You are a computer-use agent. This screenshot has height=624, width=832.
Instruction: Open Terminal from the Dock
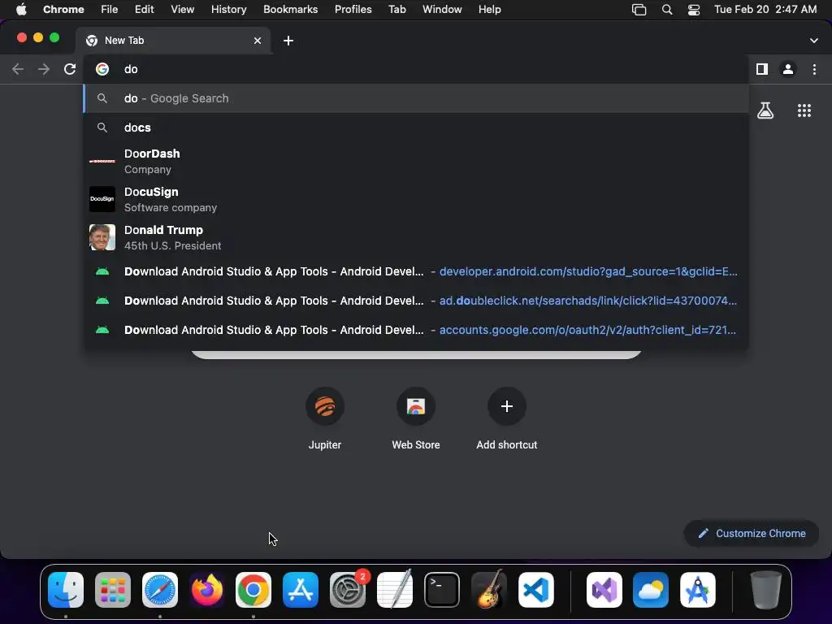coord(441,590)
